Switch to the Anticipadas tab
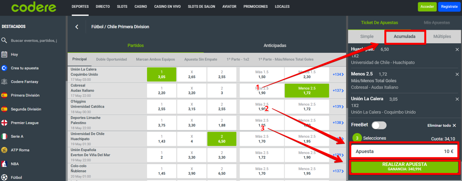 click(275, 46)
